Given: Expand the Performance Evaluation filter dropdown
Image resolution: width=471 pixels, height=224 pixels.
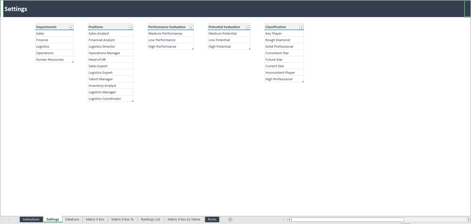Looking at the screenshot, I should 191,27.
